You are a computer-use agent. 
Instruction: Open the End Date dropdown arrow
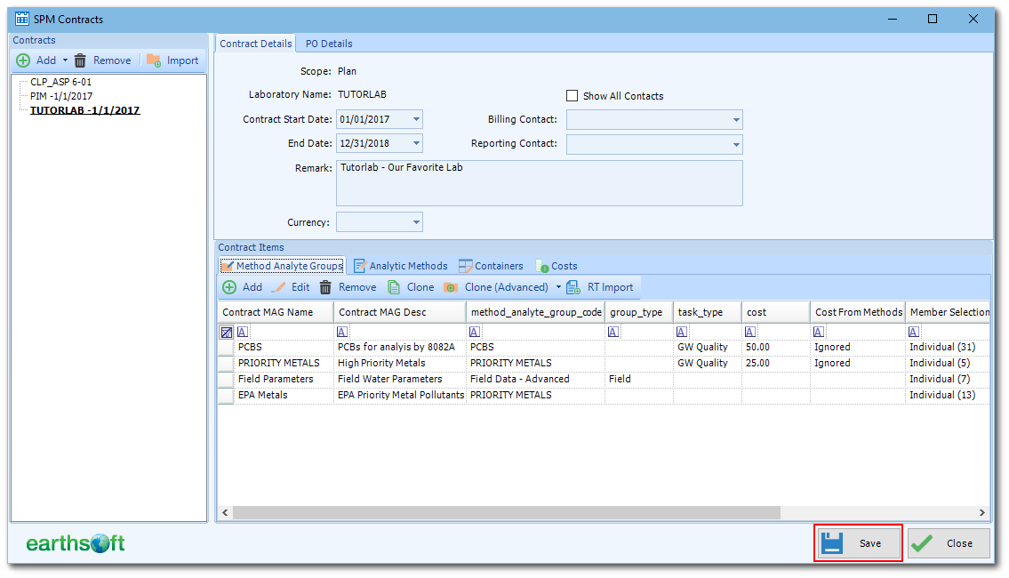click(x=416, y=143)
